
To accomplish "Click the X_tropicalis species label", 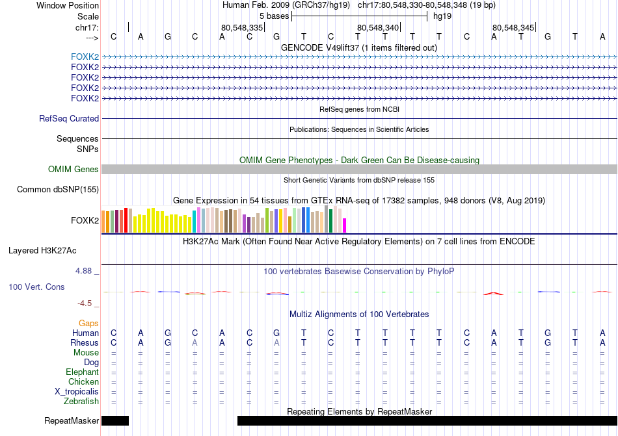I will point(77,392).
